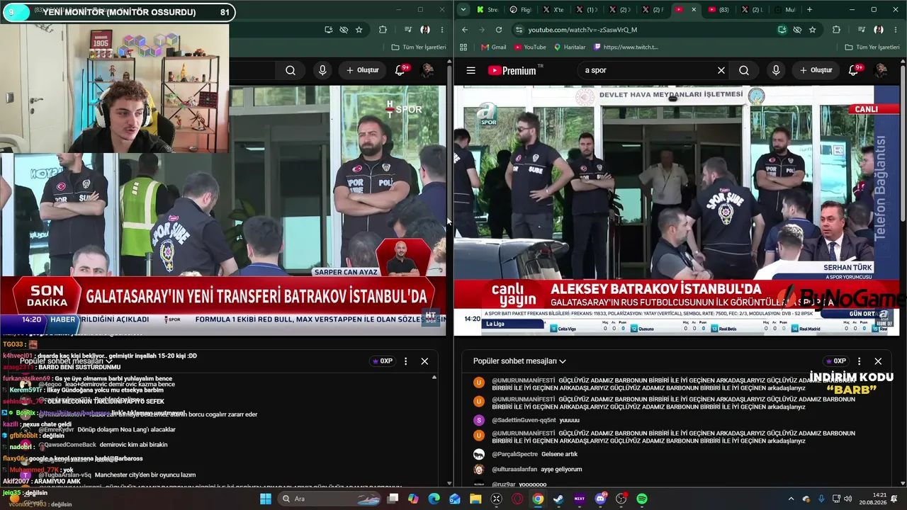
Task: Open the Haritalar bookmark
Action: pyautogui.click(x=570, y=47)
